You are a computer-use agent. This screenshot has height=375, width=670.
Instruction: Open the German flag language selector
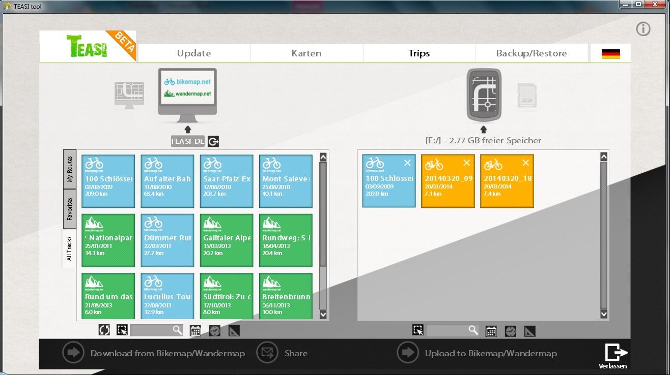tap(610, 53)
